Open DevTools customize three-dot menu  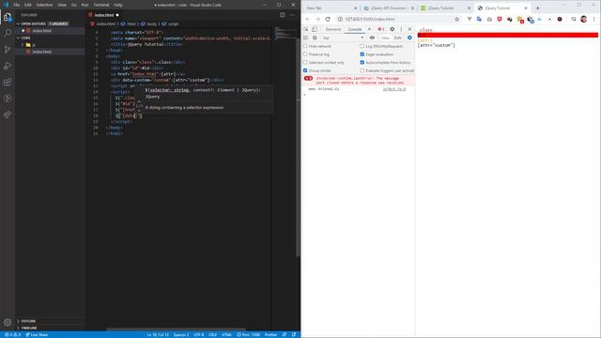click(401, 29)
